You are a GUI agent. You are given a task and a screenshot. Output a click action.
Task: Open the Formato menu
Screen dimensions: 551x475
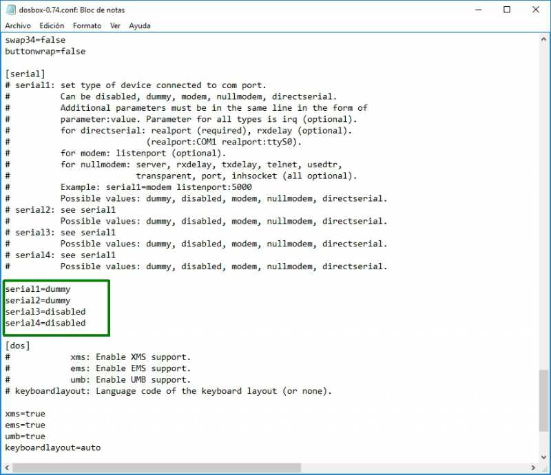(x=87, y=25)
